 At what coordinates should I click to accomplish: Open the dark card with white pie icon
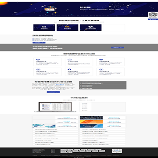click(91, 28)
